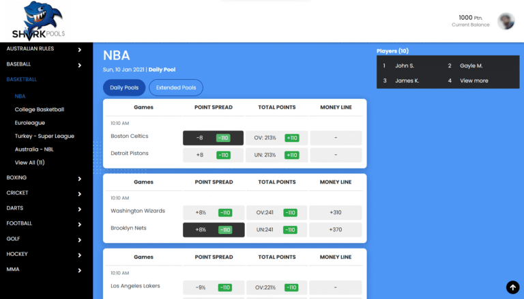The height and width of the screenshot is (299, 524).
Task: Open View more in Players list
Action: click(x=474, y=81)
